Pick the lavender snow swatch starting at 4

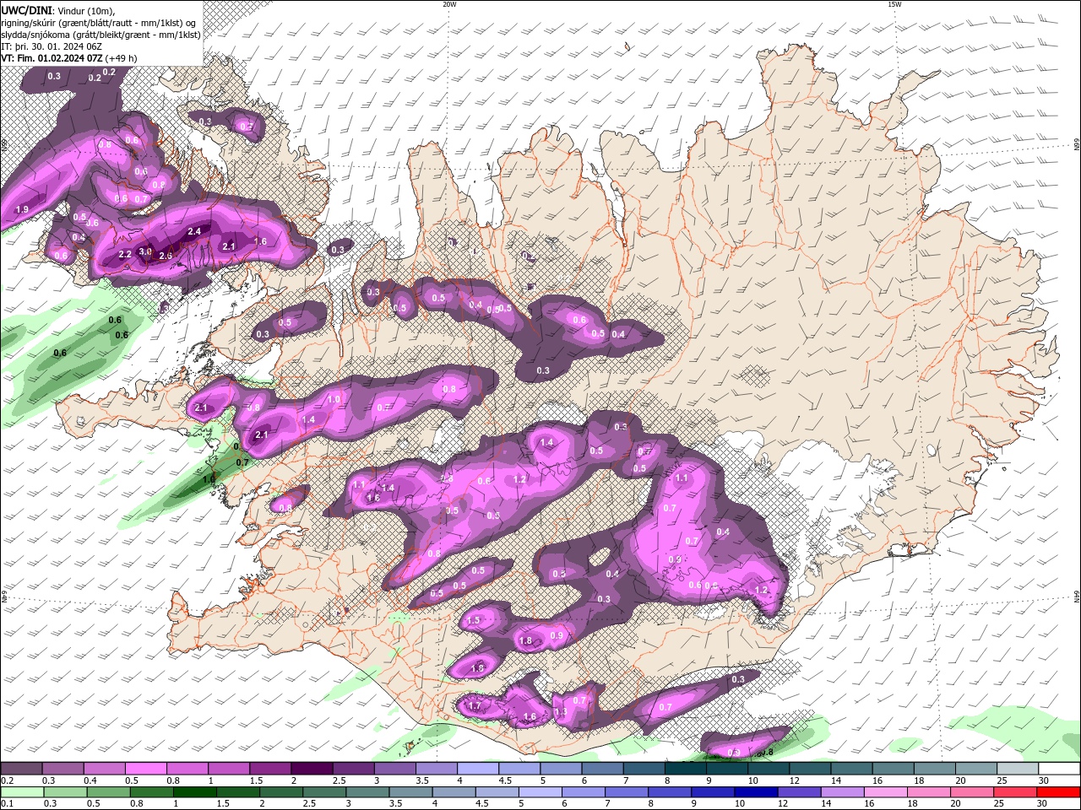[477, 769]
